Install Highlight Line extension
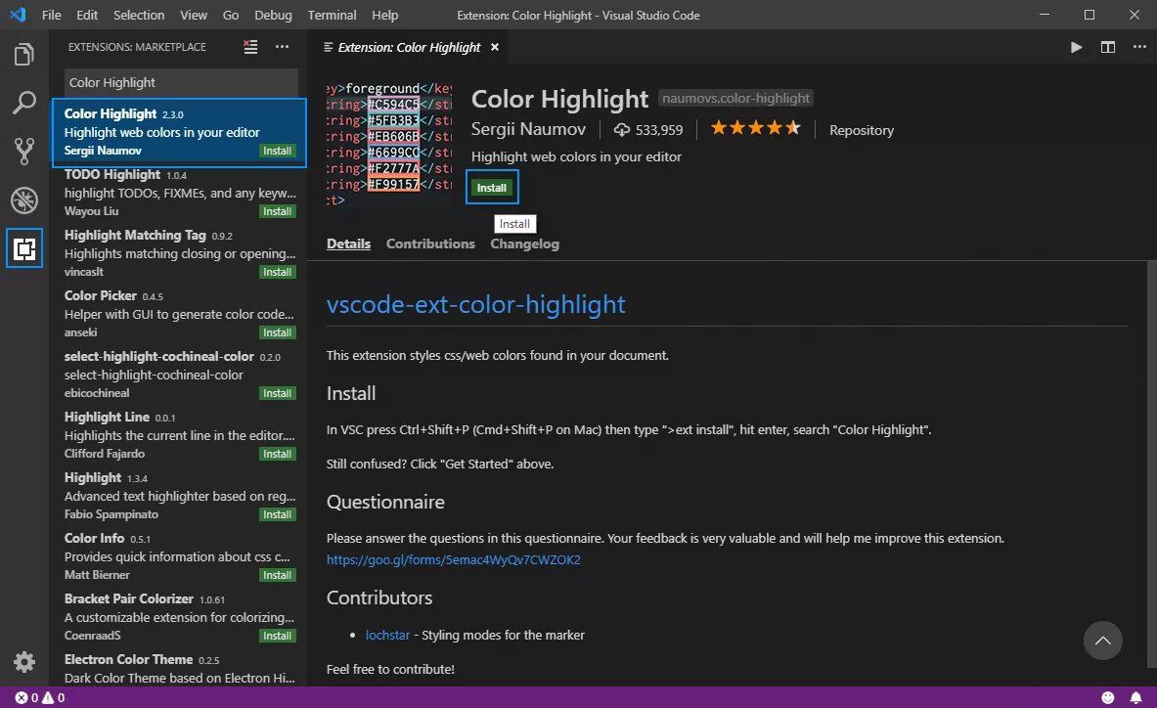The height and width of the screenshot is (708, 1157). point(278,454)
